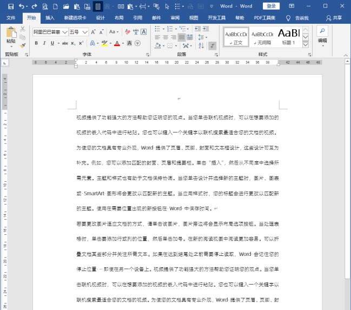351x310 pixels.
Task: Increase font size with A-up icon
Action: [93, 32]
